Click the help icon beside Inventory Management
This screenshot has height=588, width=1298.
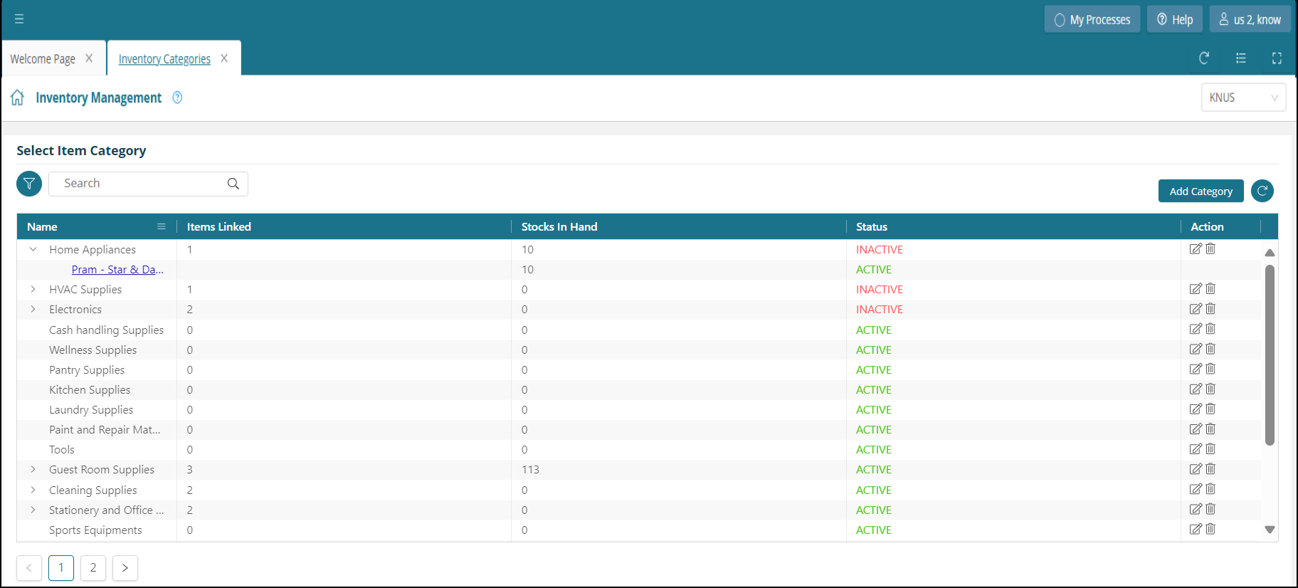tap(177, 98)
